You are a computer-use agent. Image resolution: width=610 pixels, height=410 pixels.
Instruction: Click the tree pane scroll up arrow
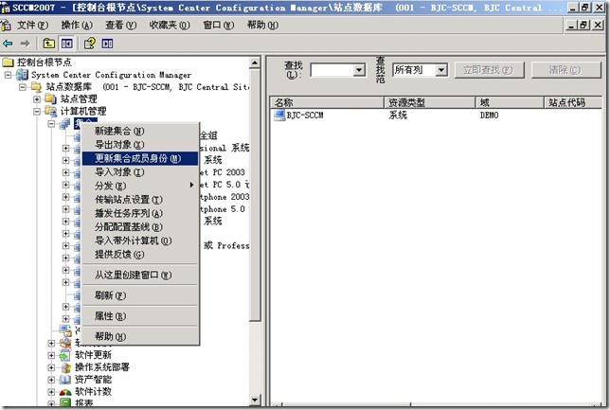click(x=255, y=63)
